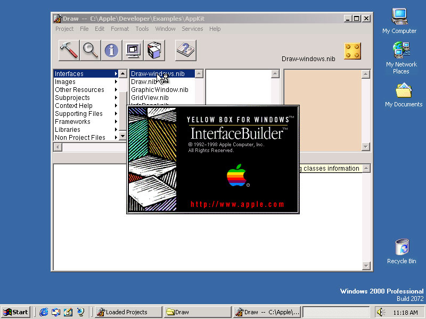Open help using the question mark book icon
The height and width of the screenshot is (319, 426).
pos(185,50)
